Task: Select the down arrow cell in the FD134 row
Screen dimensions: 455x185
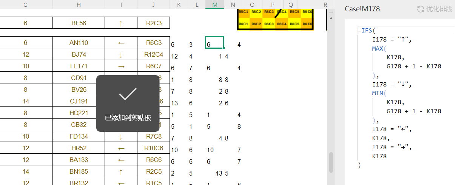Action: (121, 136)
